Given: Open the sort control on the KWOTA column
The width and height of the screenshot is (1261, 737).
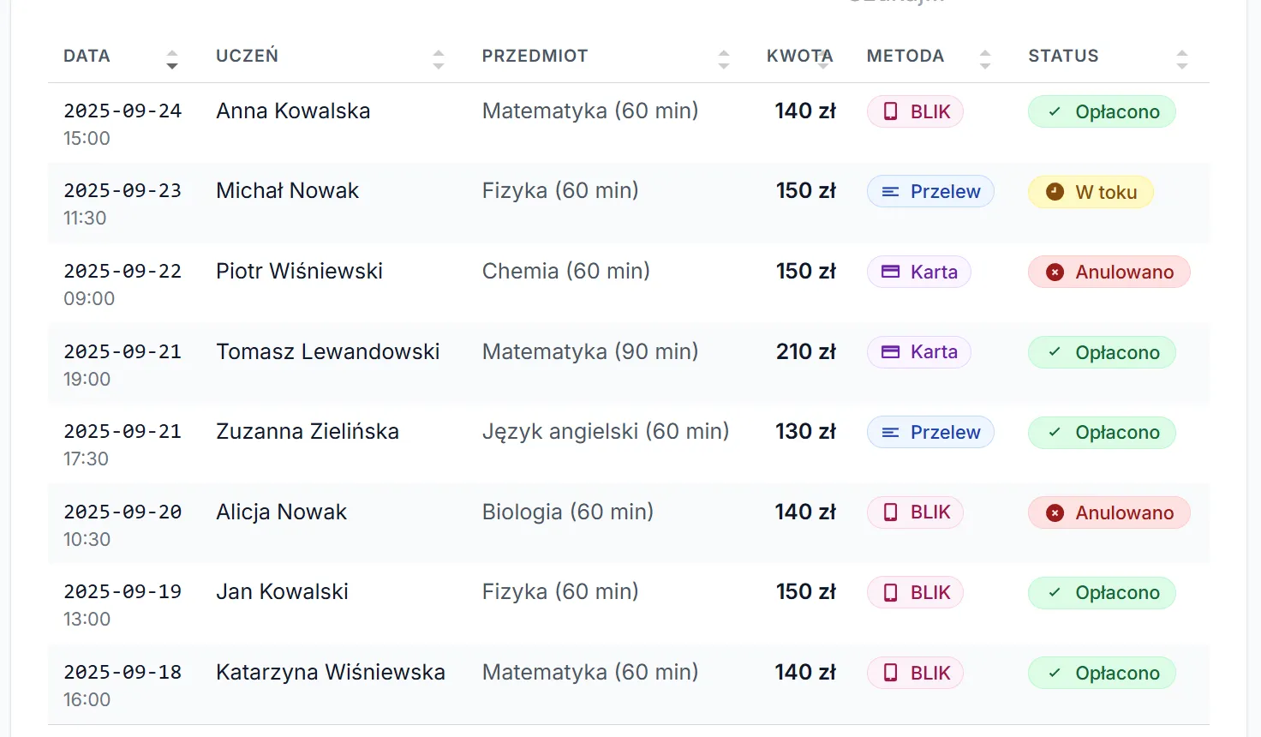Looking at the screenshot, I should click(x=822, y=57).
